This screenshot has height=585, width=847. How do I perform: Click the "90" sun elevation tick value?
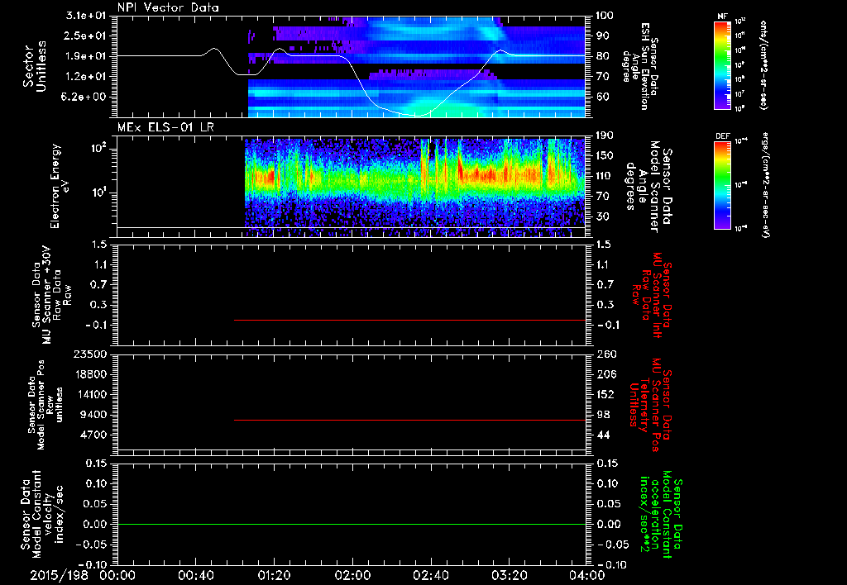602,36
